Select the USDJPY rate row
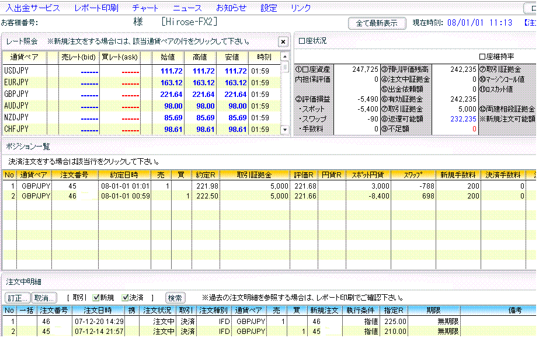The image size is (539, 338). [141, 71]
